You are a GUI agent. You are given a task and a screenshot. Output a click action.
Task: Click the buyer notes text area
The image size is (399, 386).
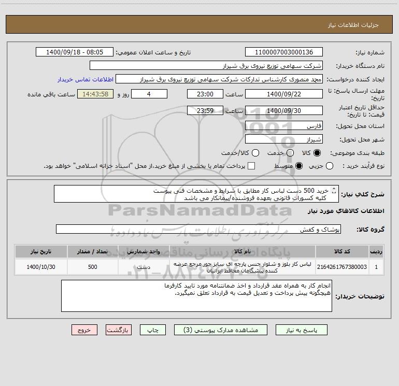tap(196, 296)
